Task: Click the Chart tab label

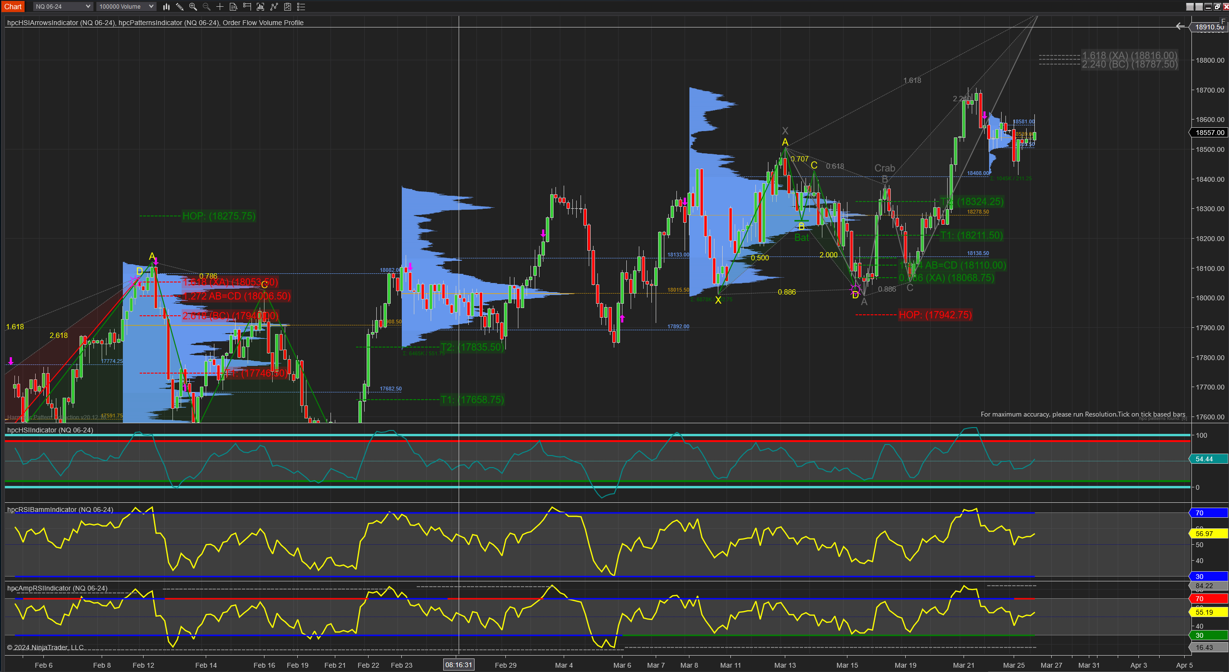Action: pyautogui.click(x=13, y=6)
